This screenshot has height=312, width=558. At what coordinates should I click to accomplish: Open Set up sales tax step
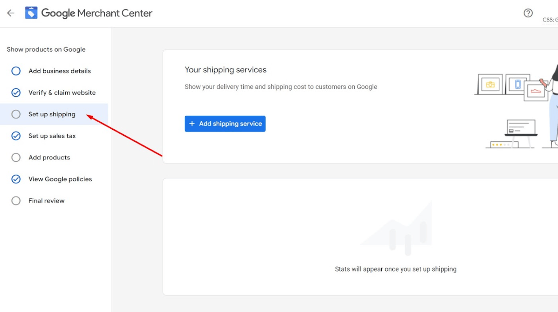(52, 136)
